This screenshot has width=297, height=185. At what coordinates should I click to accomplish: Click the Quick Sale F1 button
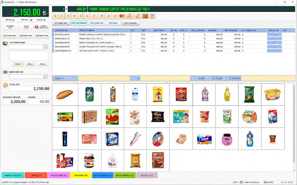click(x=61, y=23)
